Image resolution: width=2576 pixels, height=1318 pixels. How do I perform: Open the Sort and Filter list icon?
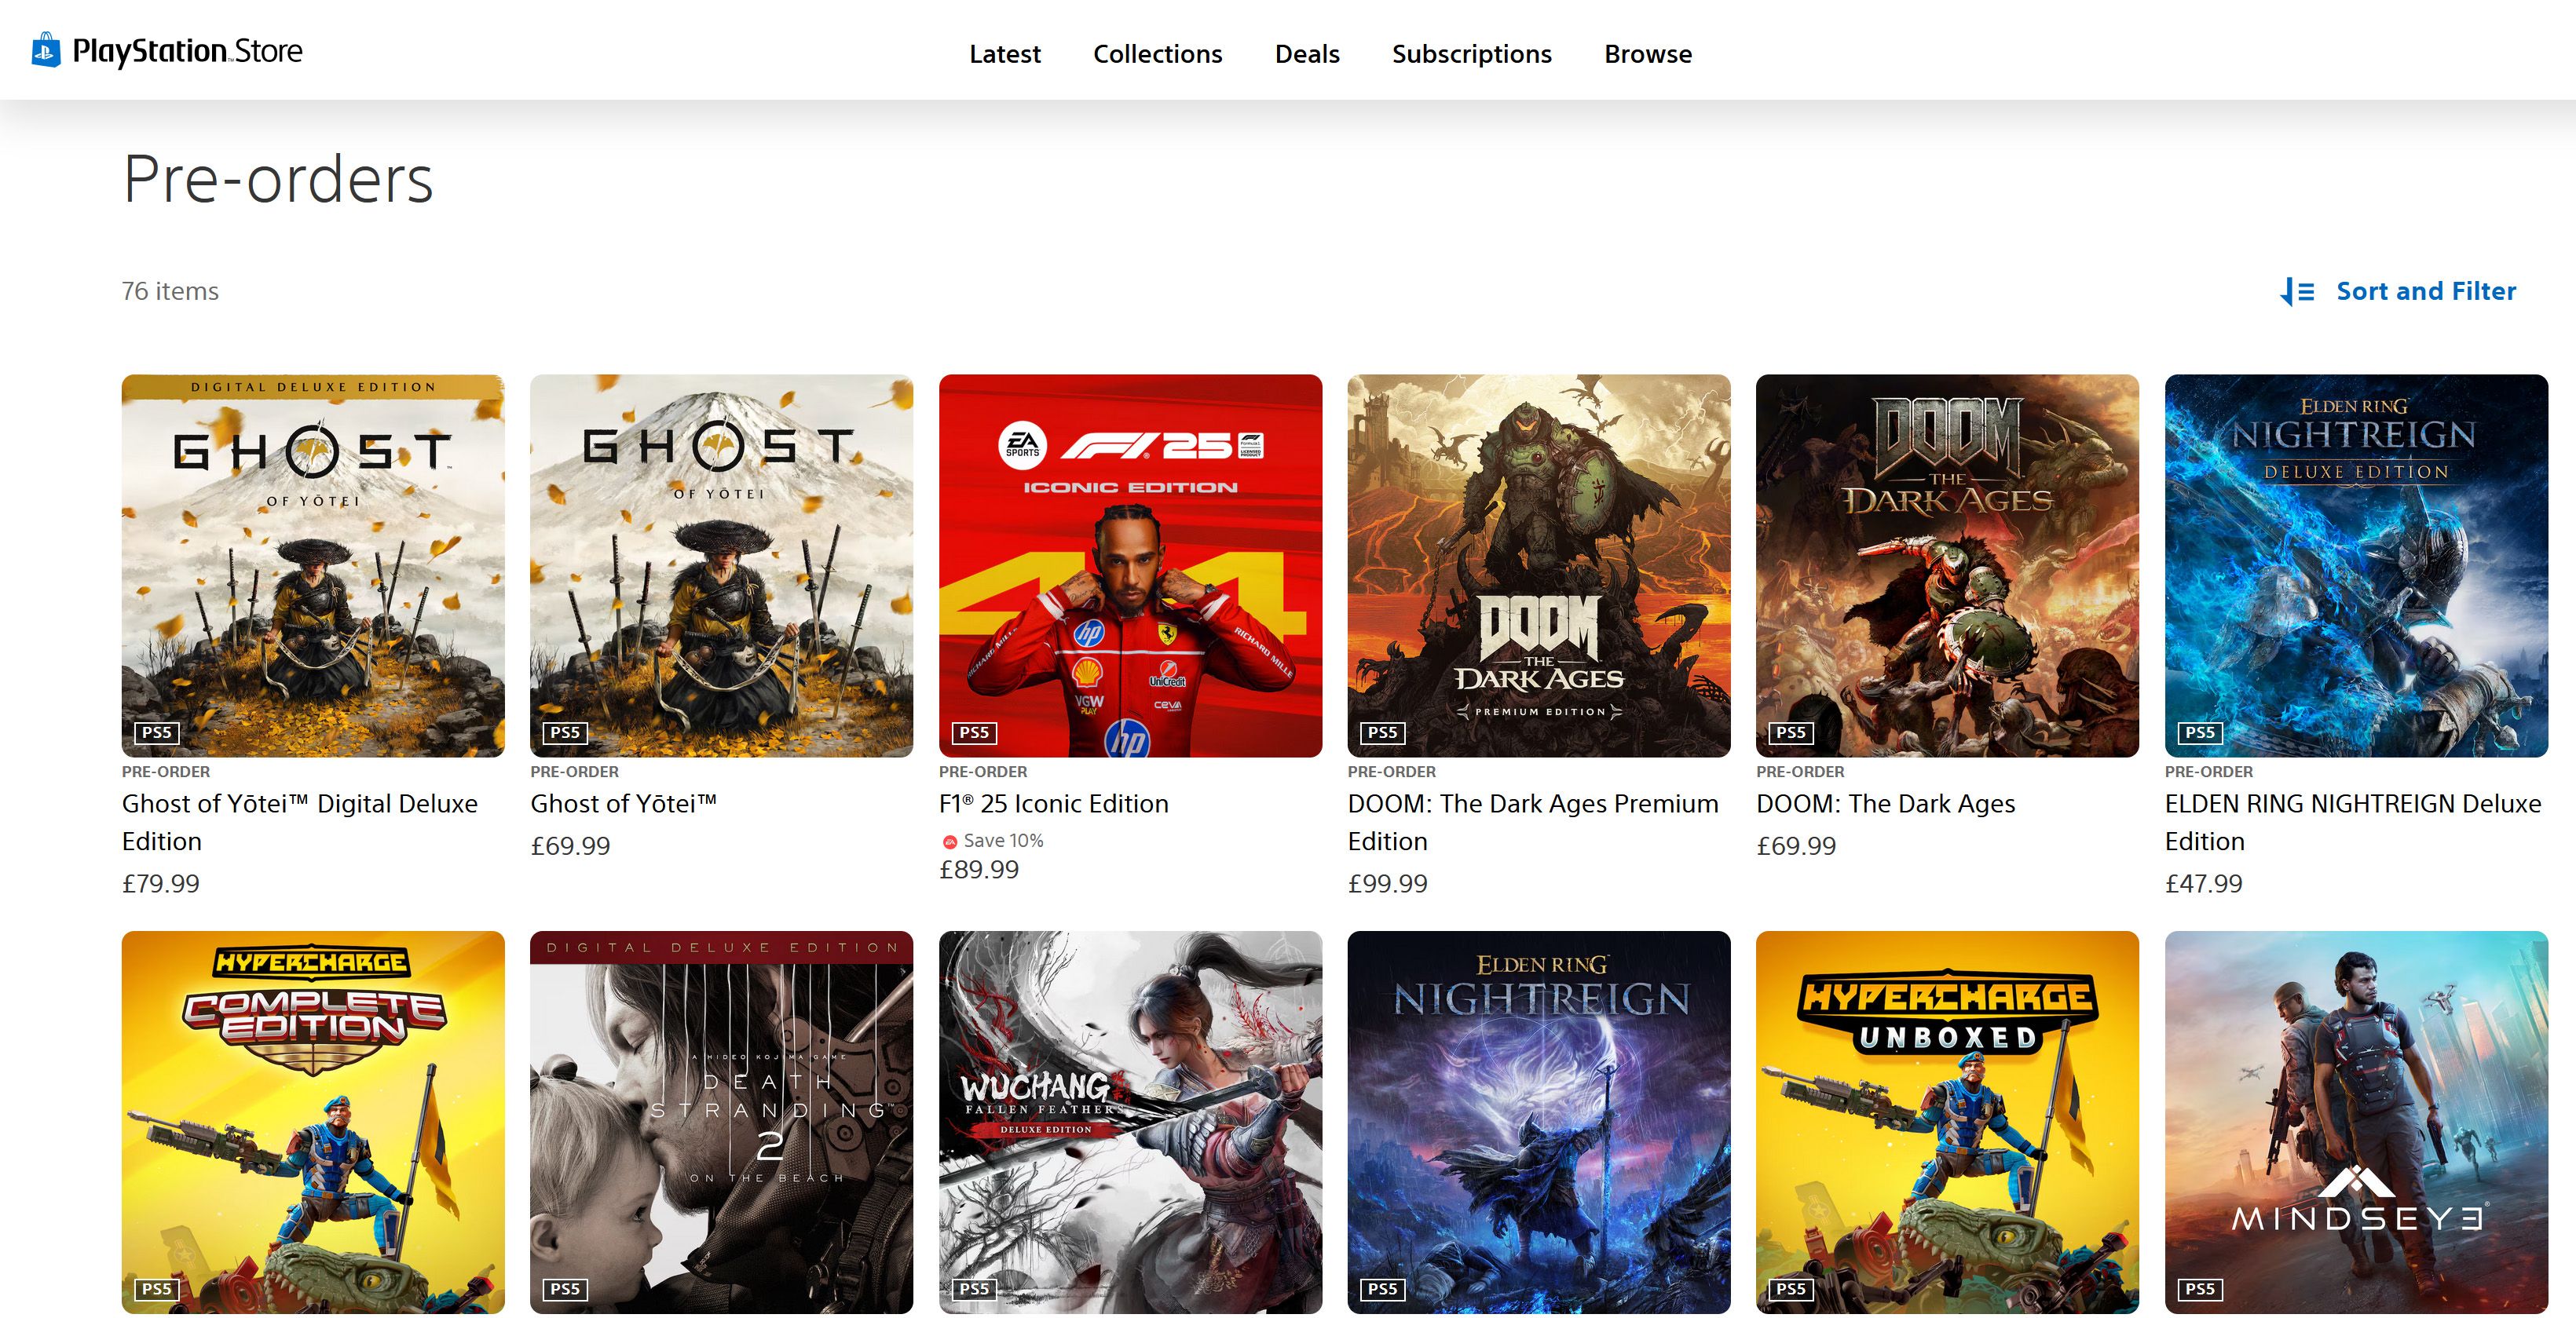2297,292
